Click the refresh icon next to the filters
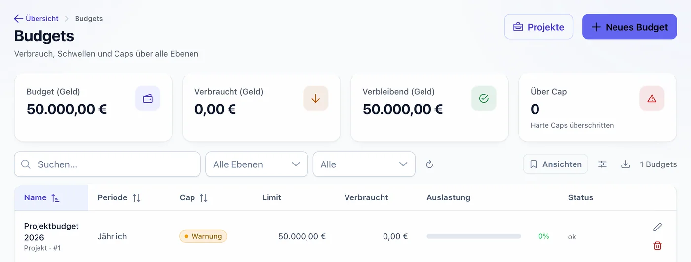 [x=429, y=164]
